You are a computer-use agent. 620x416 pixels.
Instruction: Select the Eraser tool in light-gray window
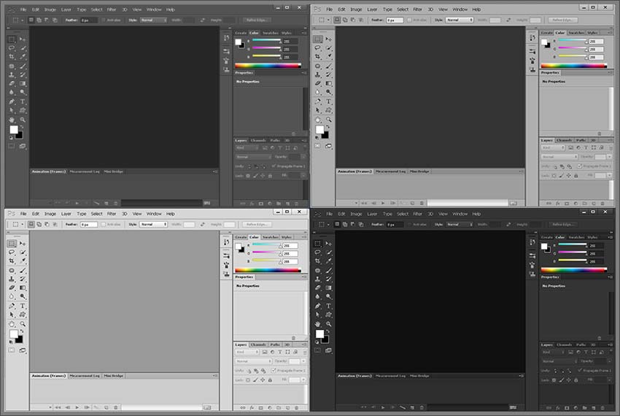pyautogui.click(x=12, y=288)
